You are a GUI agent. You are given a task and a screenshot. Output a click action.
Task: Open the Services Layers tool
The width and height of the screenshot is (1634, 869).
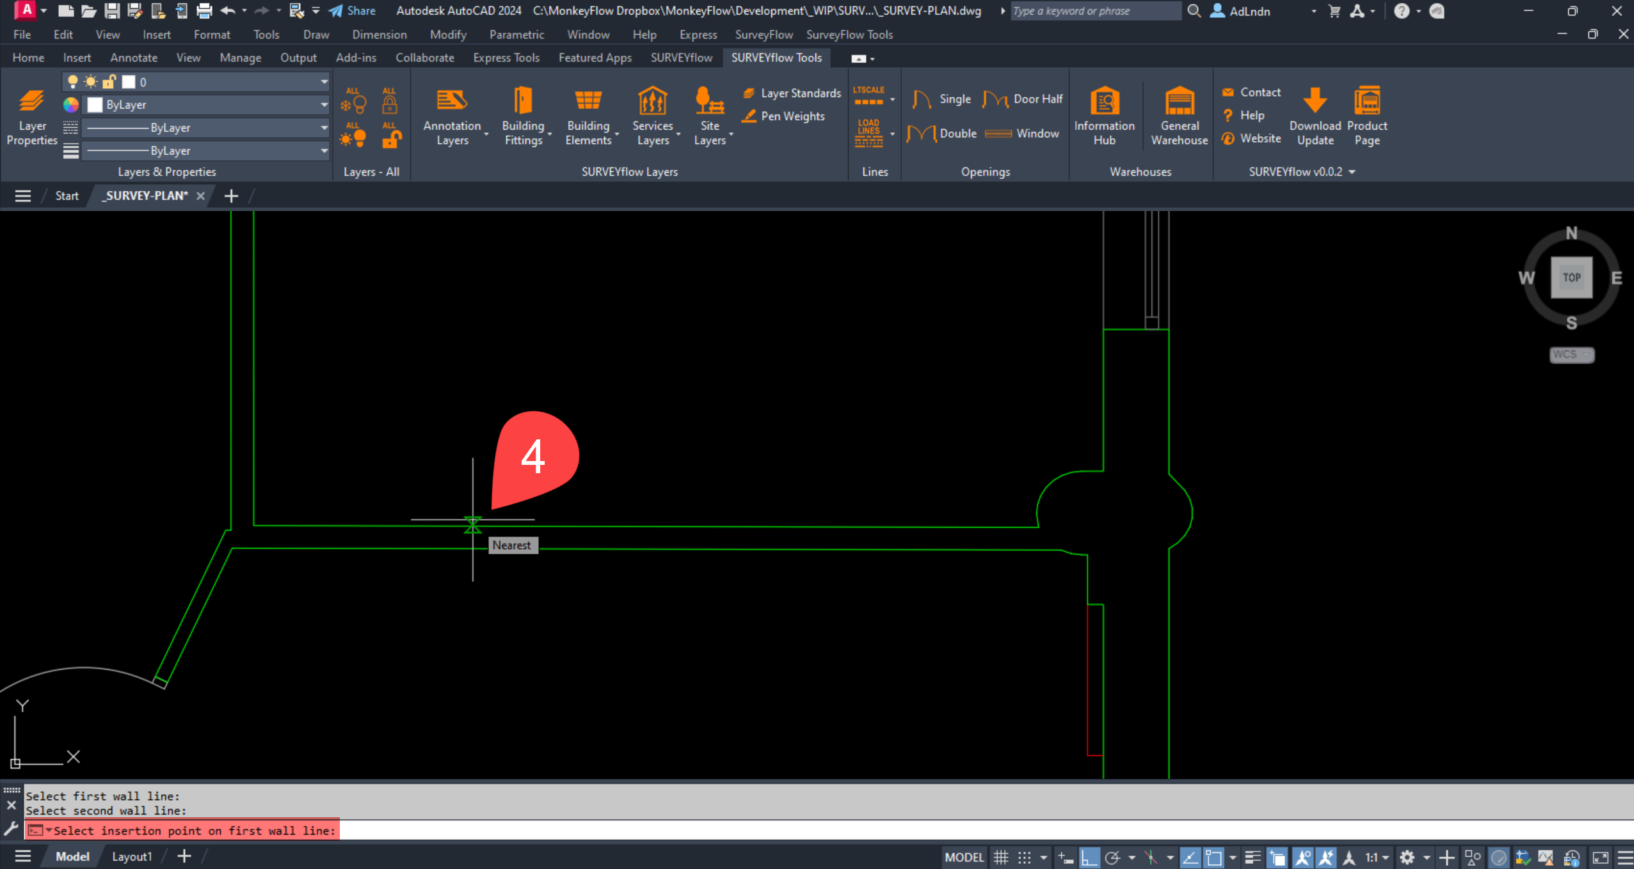click(x=652, y=115)
